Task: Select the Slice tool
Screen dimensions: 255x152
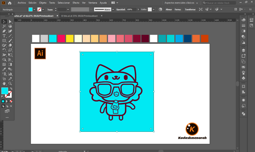Action: [x=10, y=79]
